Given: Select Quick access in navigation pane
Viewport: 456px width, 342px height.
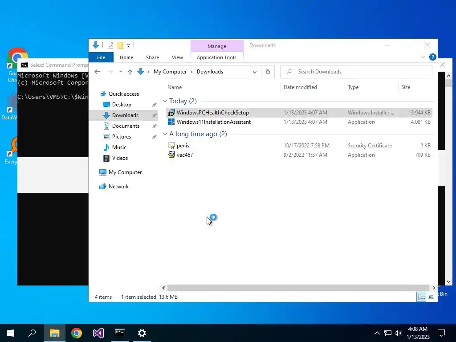Looking at the screenshot, I should 124,94.
